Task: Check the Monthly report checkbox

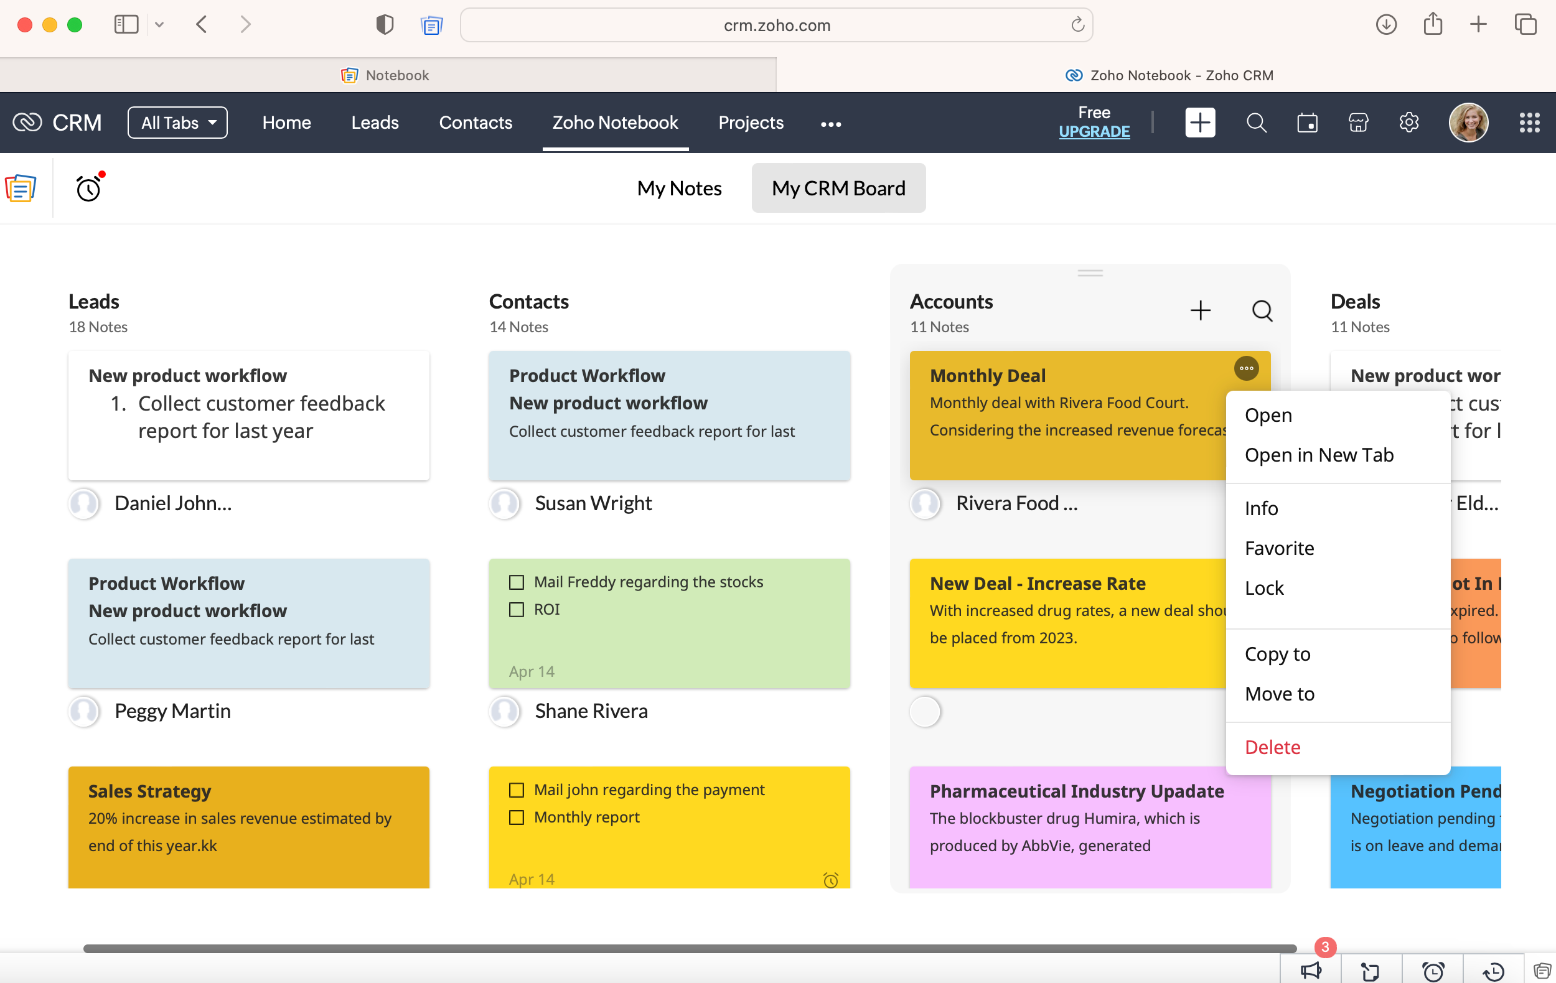Action: (517, 818)
